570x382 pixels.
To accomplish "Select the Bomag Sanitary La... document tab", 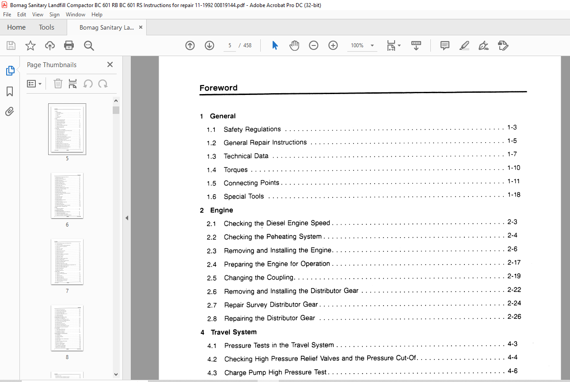I will click(106, 27).
